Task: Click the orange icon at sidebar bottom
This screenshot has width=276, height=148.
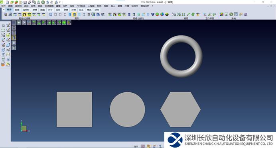Action: pos(3,64)
